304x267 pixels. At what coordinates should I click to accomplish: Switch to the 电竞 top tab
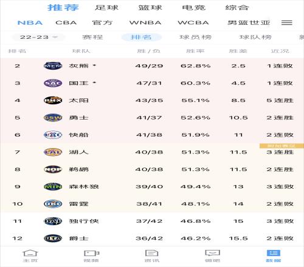(194, 8)
